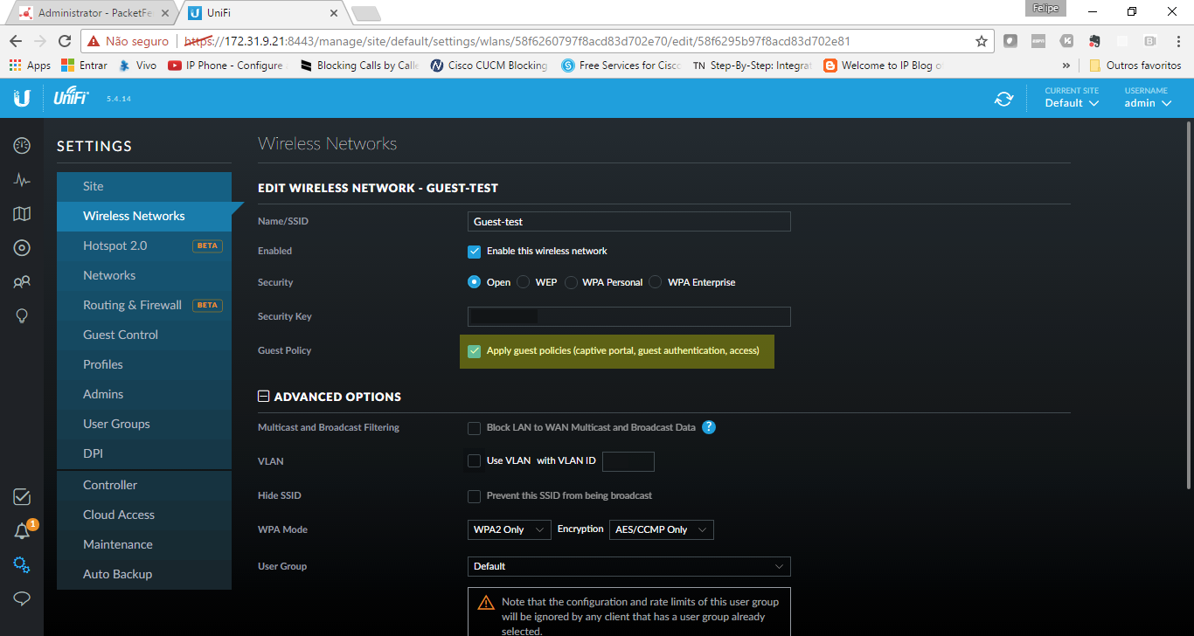This screenshot has width=1194, height=636.
Task: Open the Insights lightbulb icon
Action: click(x=22, y=316)
